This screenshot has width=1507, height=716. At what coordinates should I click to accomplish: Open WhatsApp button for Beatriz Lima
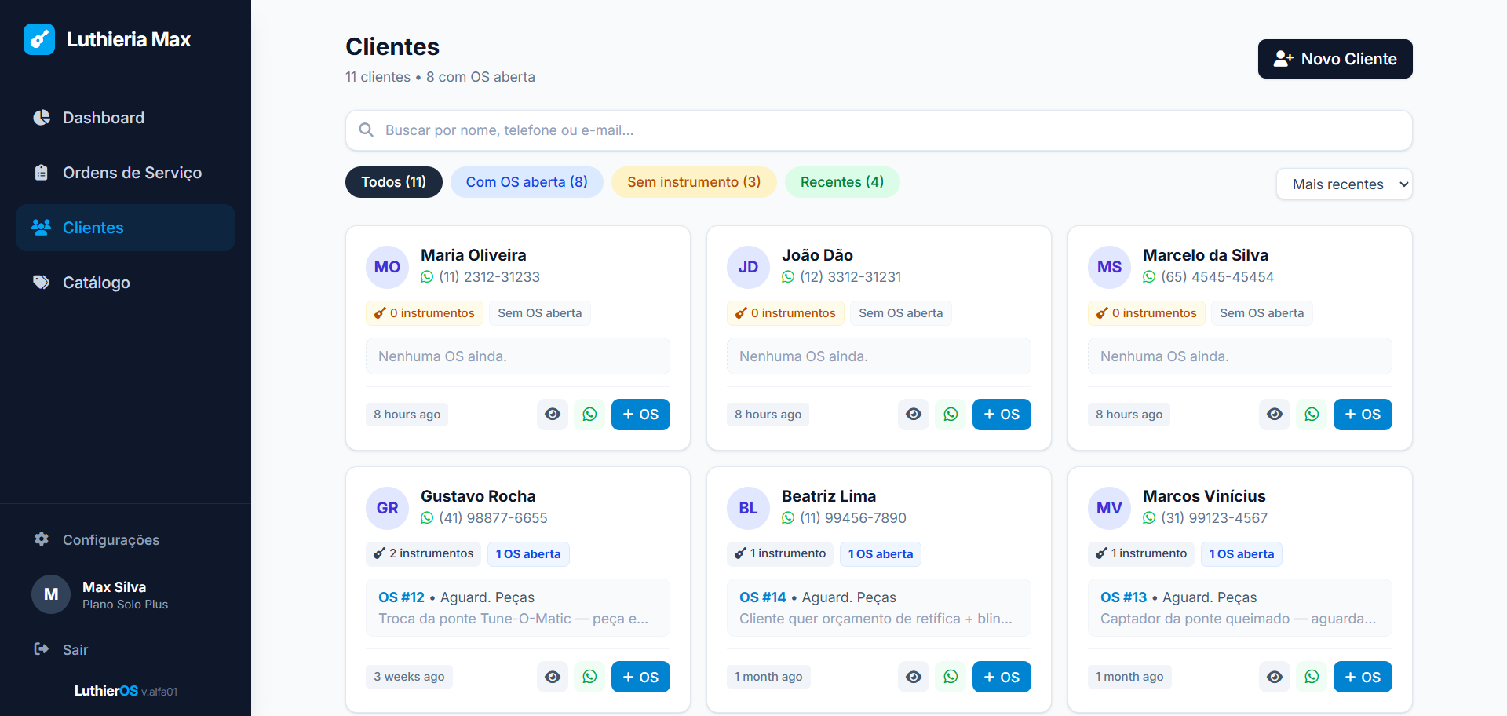(x=951, y=677)
